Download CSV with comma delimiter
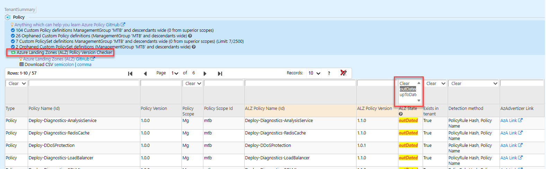546x169 pixels. pyautogui.click(x=84, y=65)
